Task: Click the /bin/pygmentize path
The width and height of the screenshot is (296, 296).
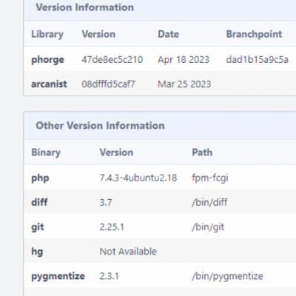Action: point(227,276)
